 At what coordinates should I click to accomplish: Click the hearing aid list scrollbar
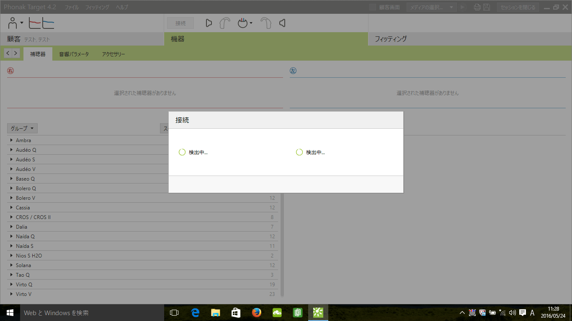click(282, 245)
